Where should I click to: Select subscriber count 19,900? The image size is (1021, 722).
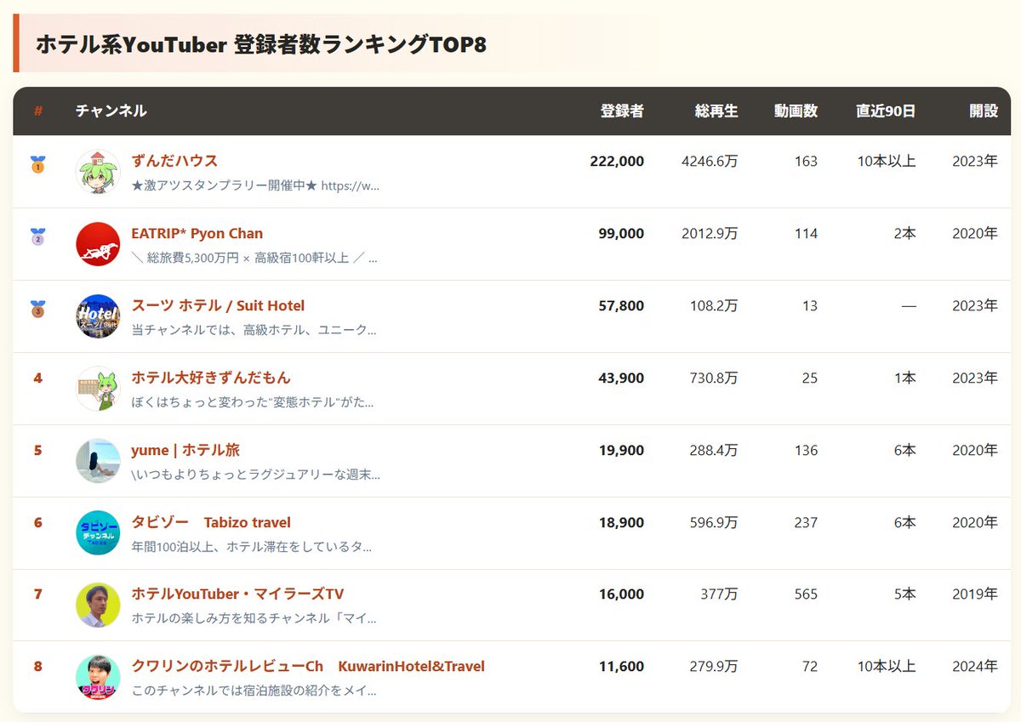621,450
